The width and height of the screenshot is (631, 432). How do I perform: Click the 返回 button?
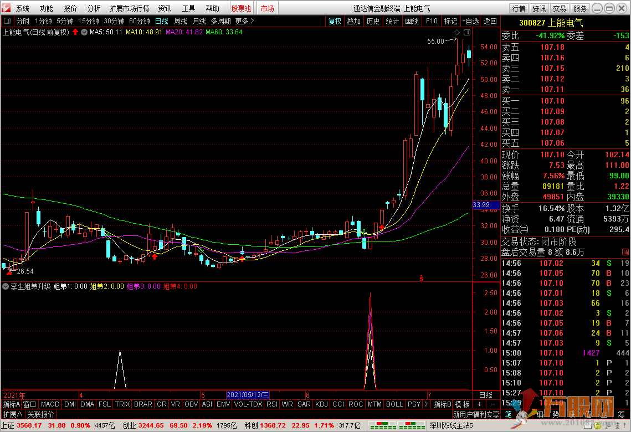(490, 21)
